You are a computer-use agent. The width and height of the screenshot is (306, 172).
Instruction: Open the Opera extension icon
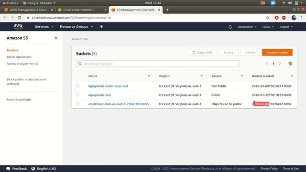tap(276, 18)
